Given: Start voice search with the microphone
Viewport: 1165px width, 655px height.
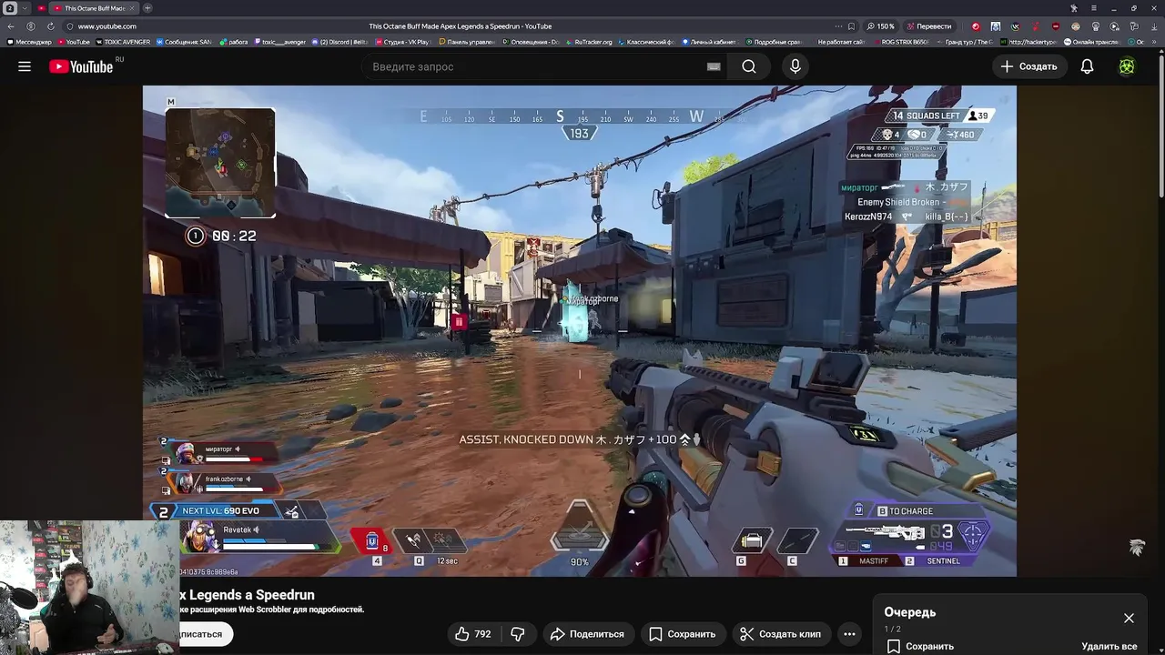Looking at the screenshot, I should point(795,66).
